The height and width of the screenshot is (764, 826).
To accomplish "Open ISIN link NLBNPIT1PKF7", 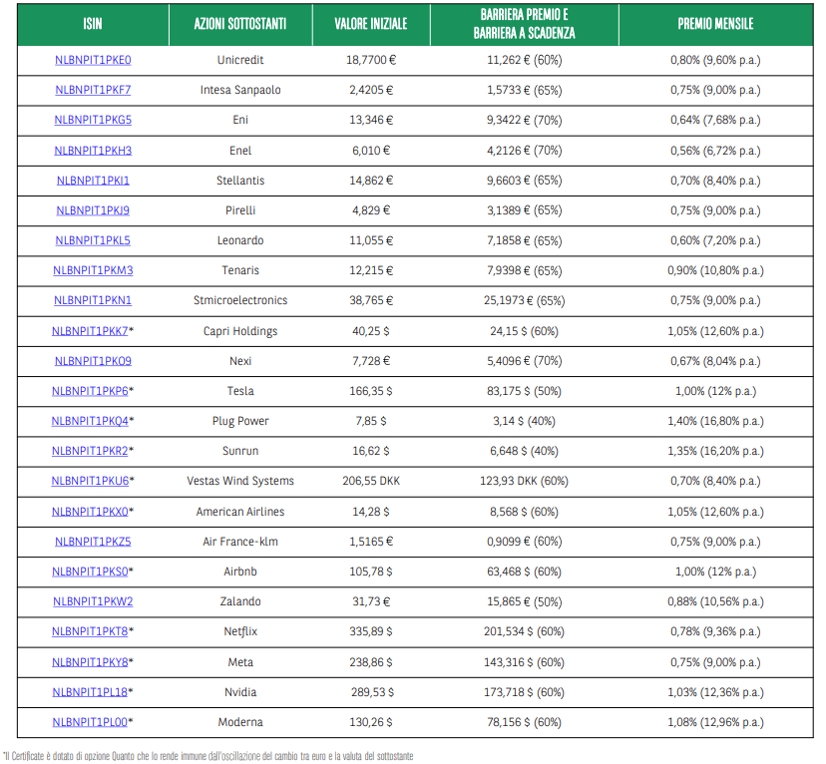I will (93, 90).
